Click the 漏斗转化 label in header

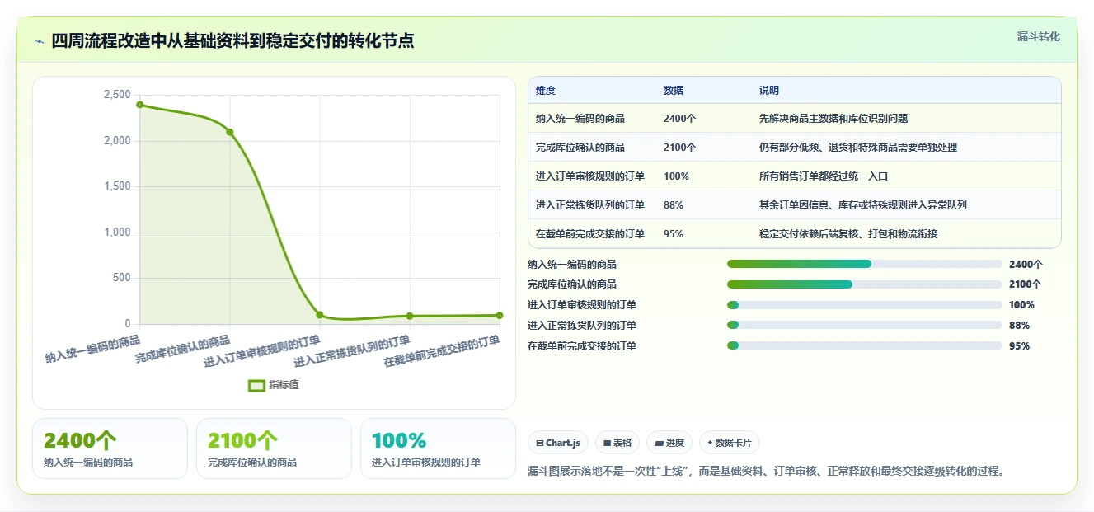click(x=1038, y=37)
